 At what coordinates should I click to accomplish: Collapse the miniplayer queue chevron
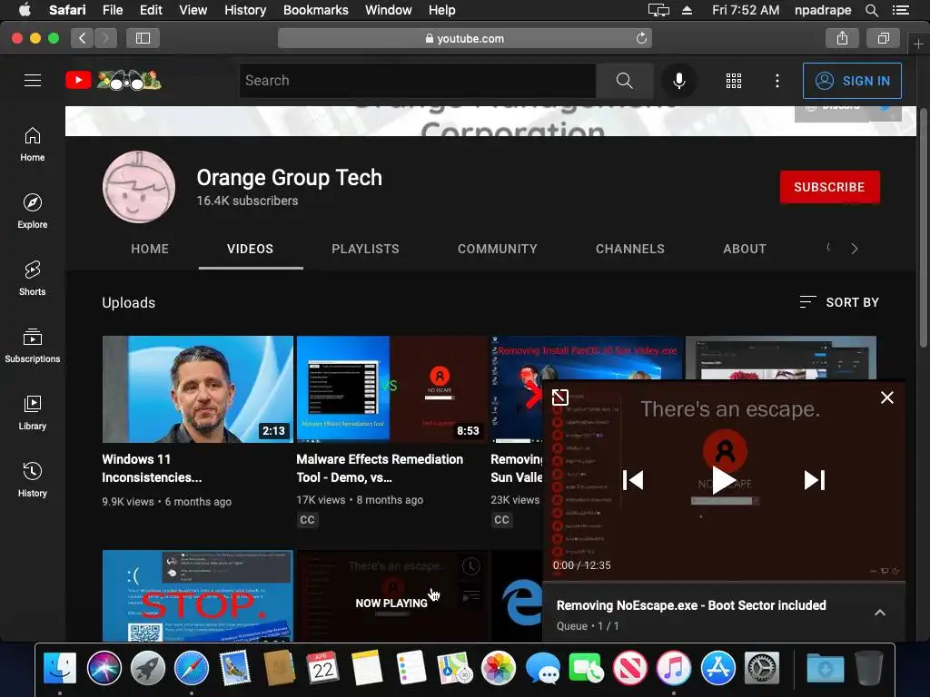(x=880, y=613)
